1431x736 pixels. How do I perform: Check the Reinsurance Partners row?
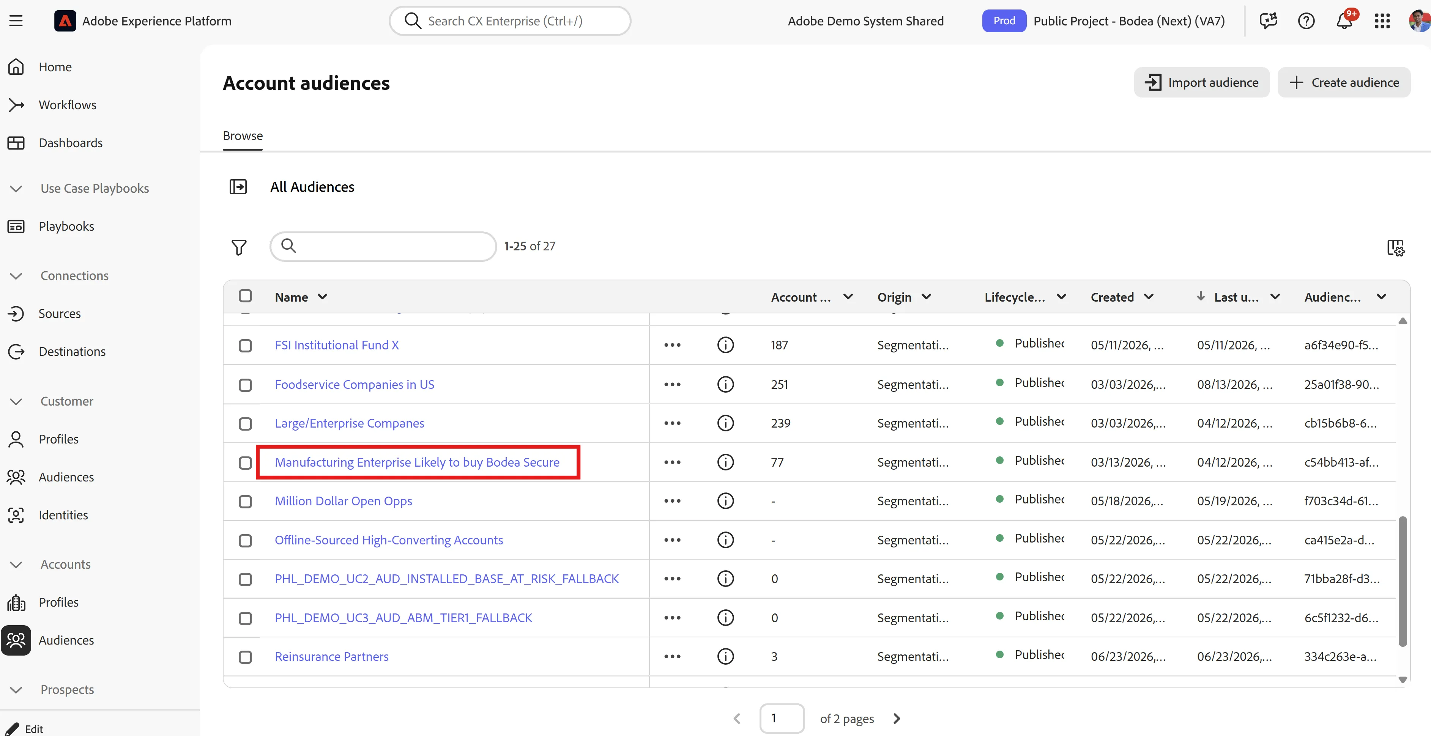point(245,657)
